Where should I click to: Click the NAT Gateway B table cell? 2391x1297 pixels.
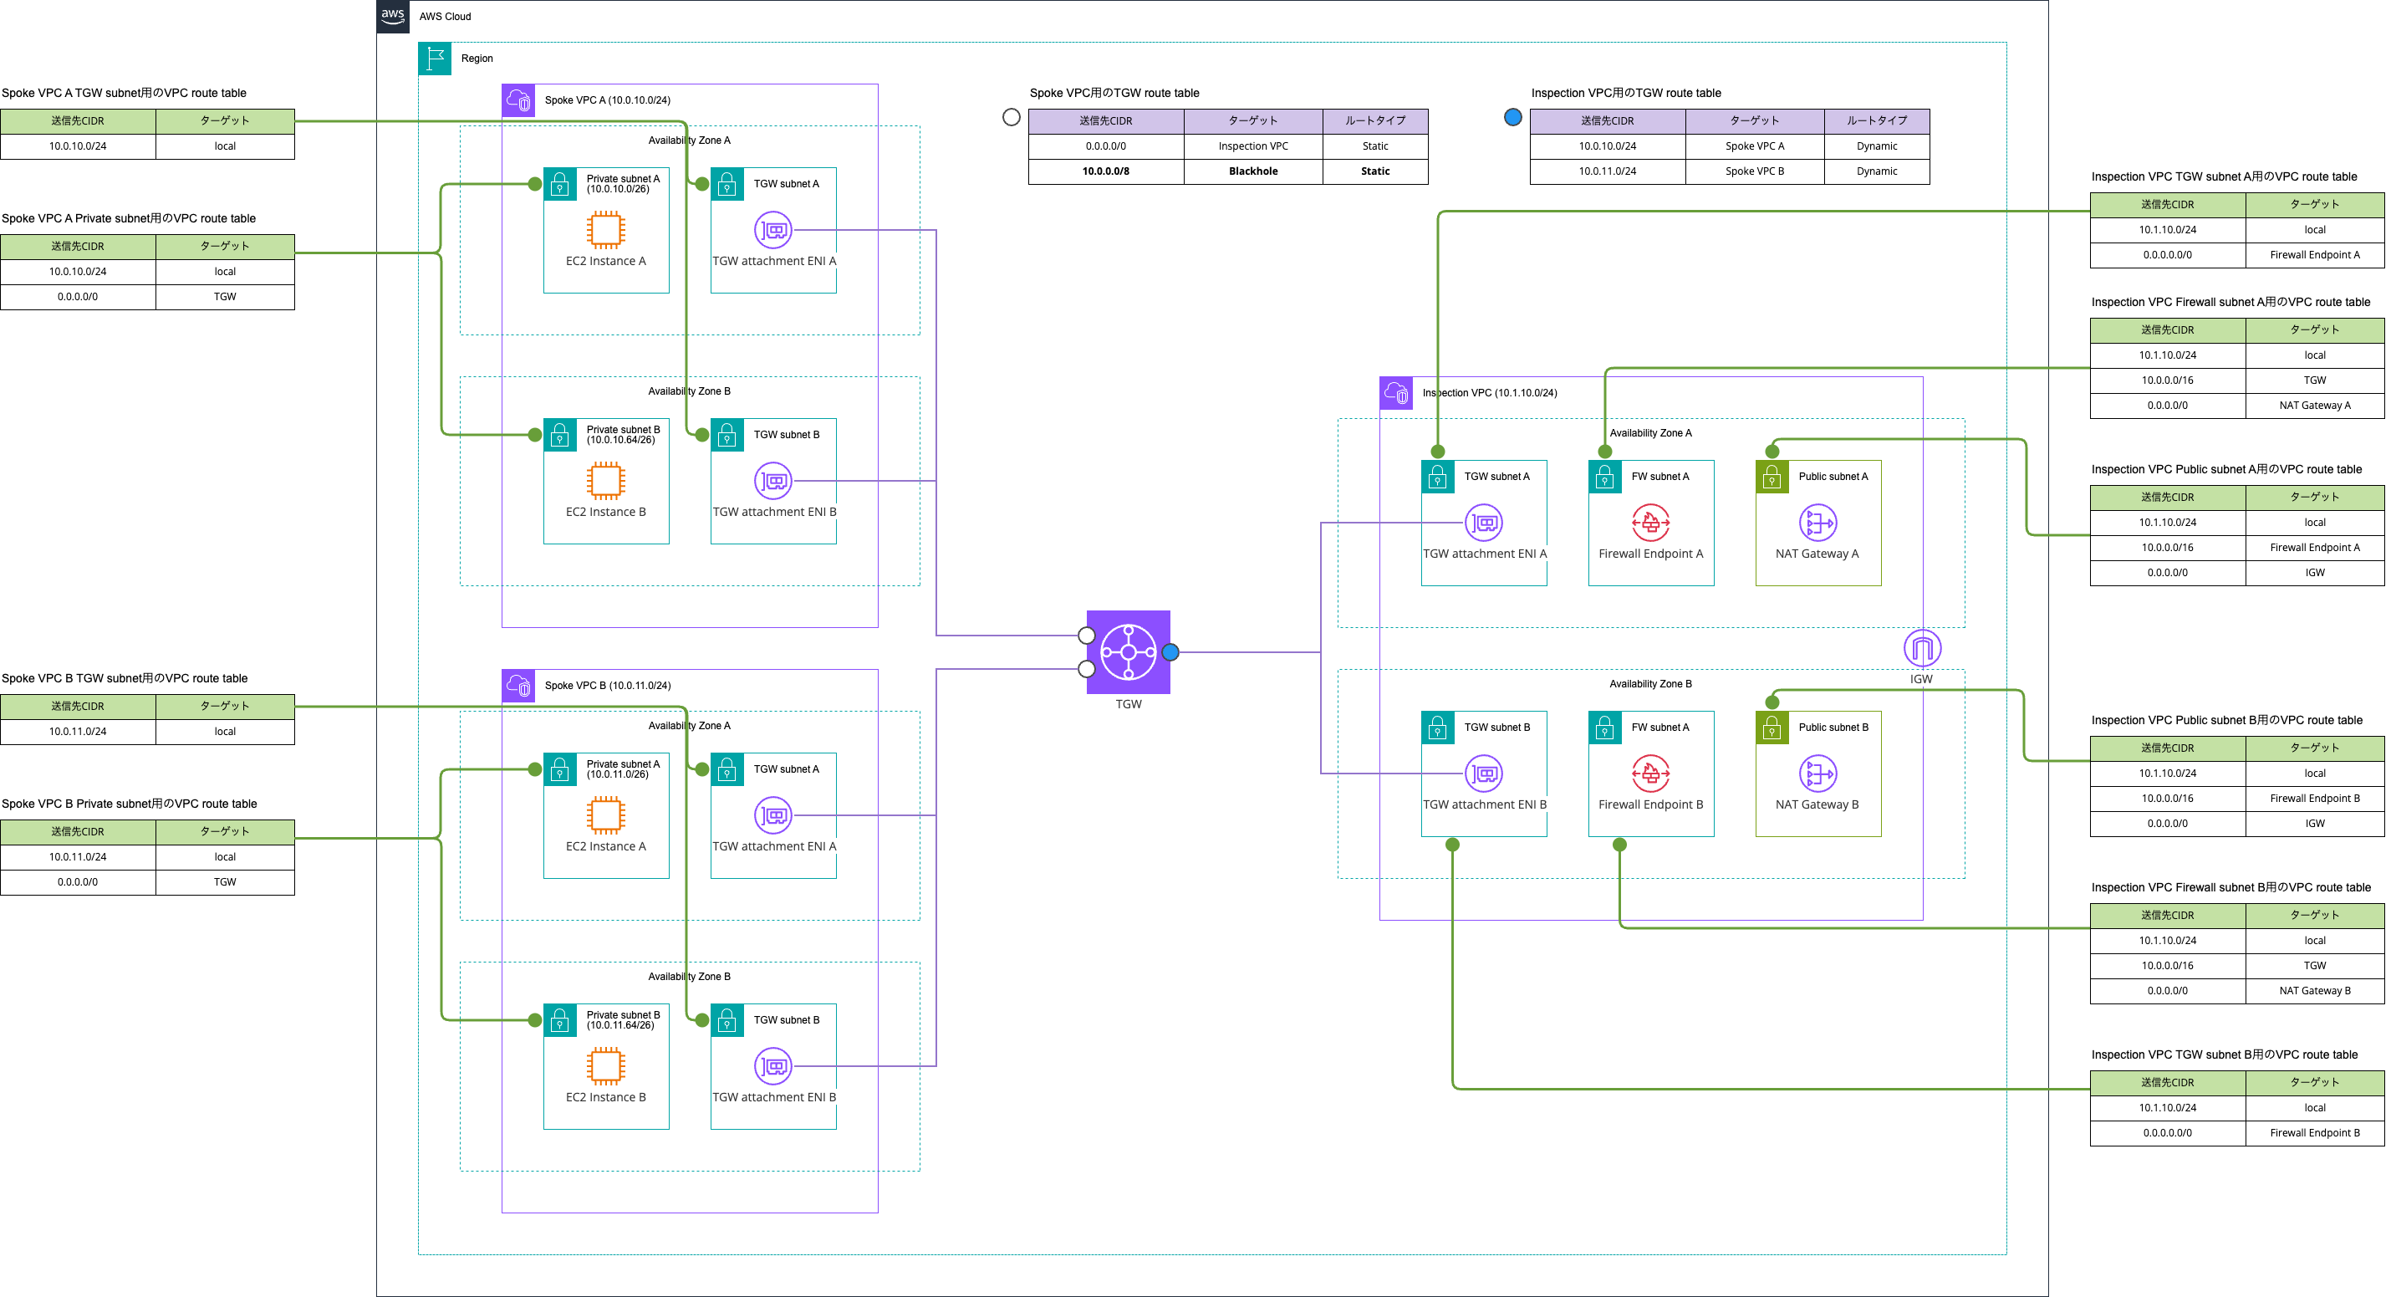tap(2315, 991)
